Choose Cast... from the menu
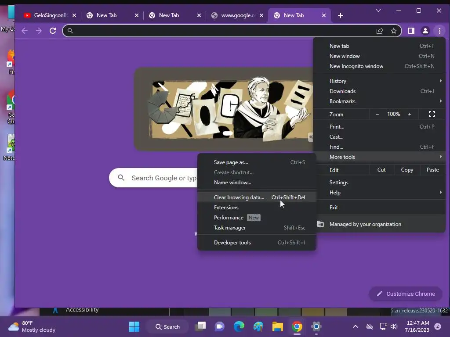Screen dimensions: 450x337 [x=379, y=136]
